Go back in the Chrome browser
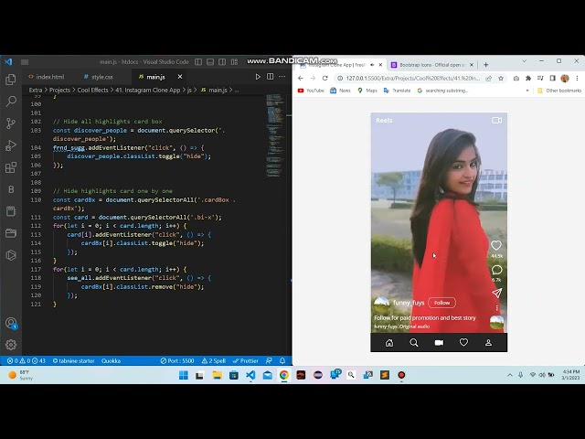585x439 pixels. [x=301, y=78]
